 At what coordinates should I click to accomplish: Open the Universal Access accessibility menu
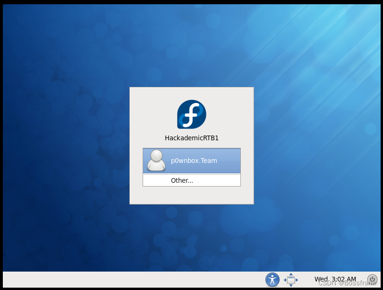(x=272, y=280)
